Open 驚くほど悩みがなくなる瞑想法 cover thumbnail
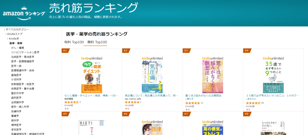 click(213, 77)
